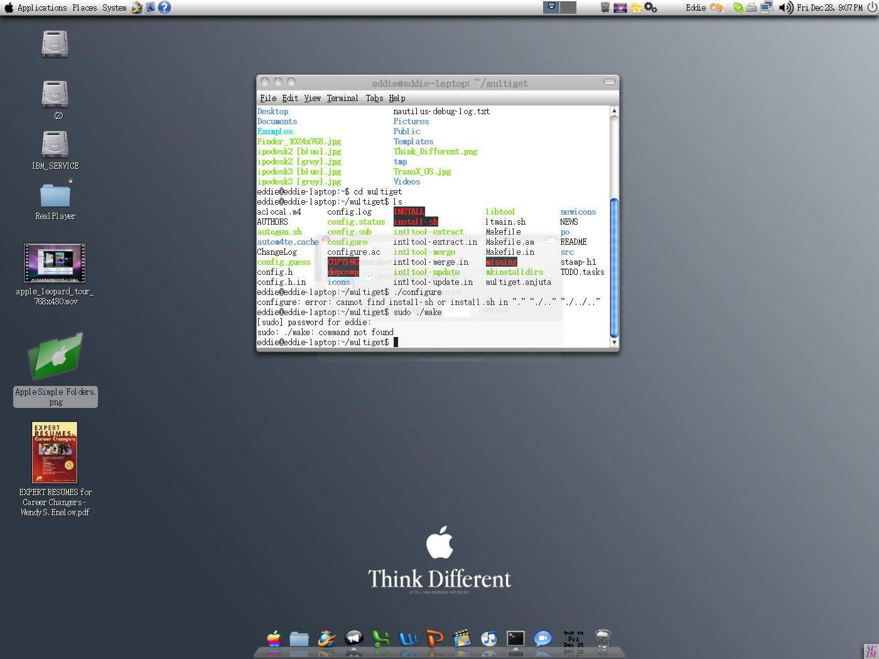Open the Terminal menu
Screen dimensions: 879x659
tap(342, 98)
